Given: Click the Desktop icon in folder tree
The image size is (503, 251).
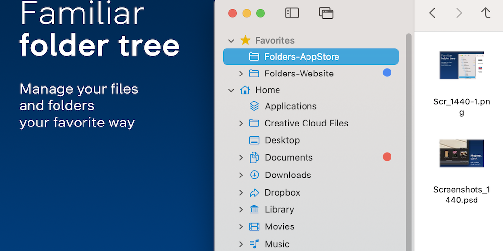Looking at the screenshot, I should pyautogui.click(x=254, y=140).
